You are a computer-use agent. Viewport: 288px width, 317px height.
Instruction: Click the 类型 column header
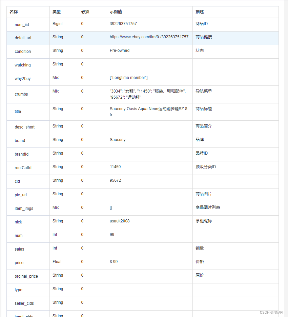click(56, 12)
